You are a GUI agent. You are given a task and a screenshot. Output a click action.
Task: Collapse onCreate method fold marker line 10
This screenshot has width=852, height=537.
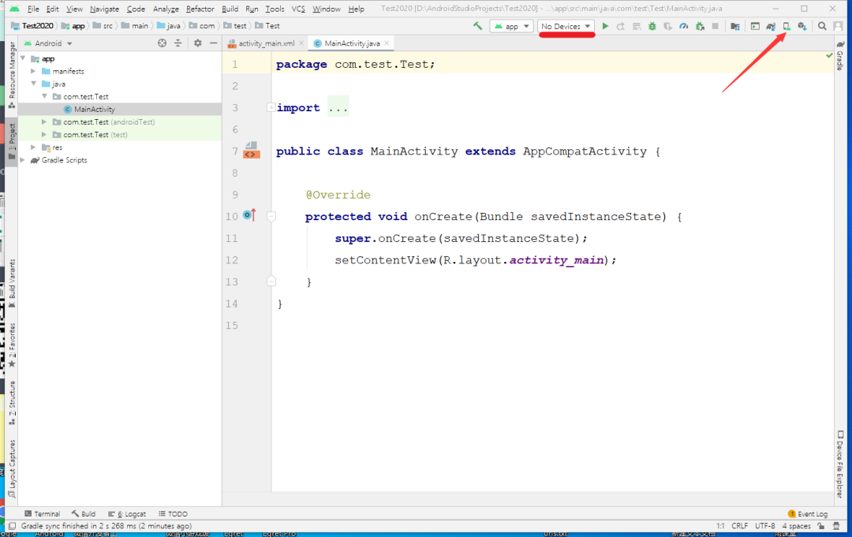(x=271, y=216)
